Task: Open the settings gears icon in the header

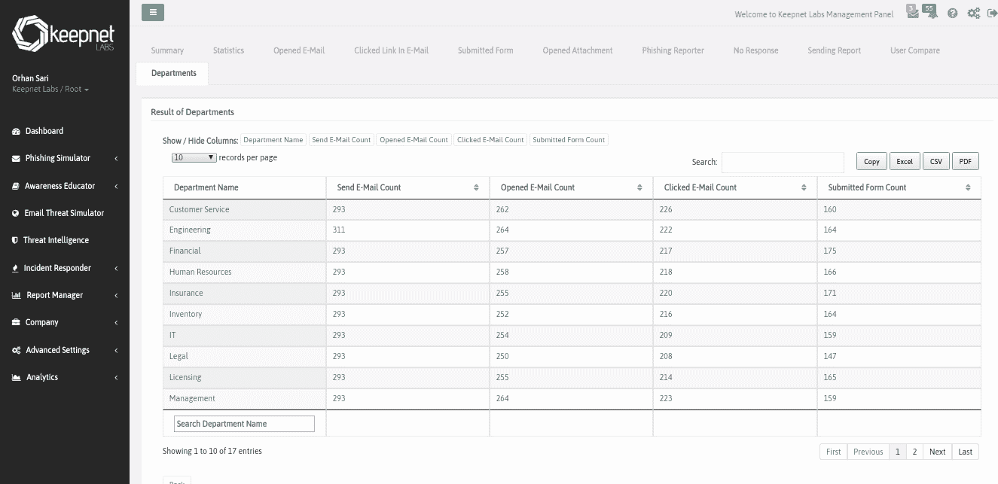Action: (974, 14)
